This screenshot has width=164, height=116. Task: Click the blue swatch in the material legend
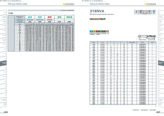91,31
